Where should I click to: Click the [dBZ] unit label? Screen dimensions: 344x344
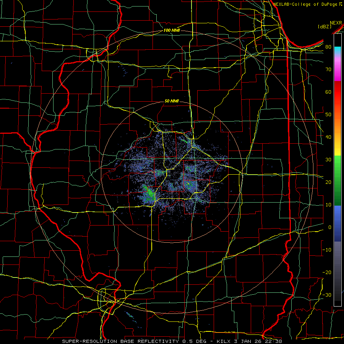(325, 26)
